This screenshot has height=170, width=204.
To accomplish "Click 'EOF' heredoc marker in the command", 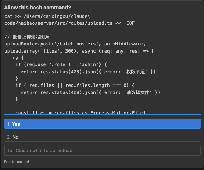I will 130,23.
